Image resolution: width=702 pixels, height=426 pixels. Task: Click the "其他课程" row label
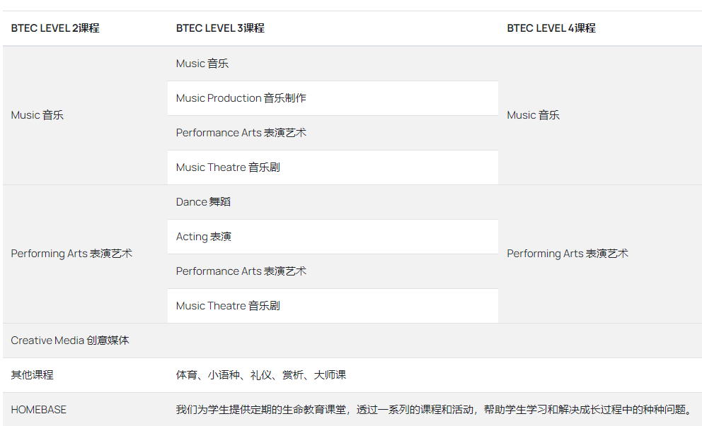tap(33, 375)
